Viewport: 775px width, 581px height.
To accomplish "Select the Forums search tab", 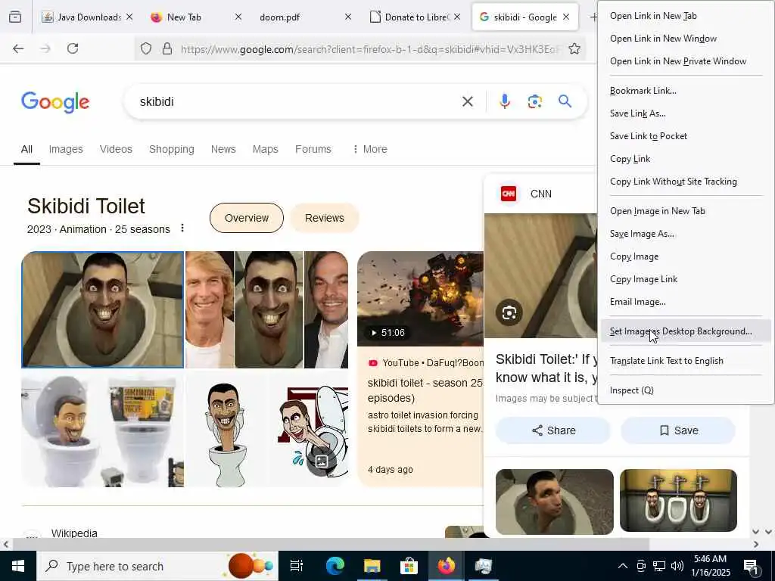I will click(x=313, y=149).
